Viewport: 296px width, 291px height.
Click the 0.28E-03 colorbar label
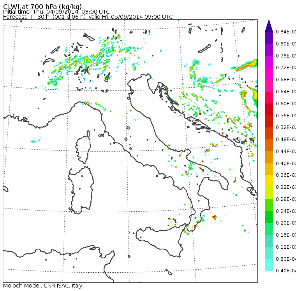pos(286,199)
